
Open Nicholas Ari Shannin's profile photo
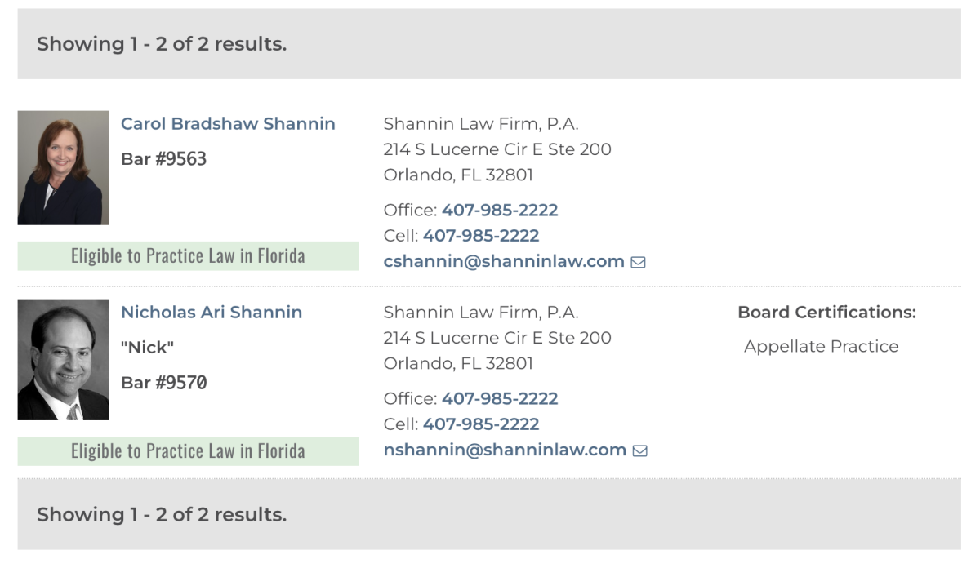(63, 360)
